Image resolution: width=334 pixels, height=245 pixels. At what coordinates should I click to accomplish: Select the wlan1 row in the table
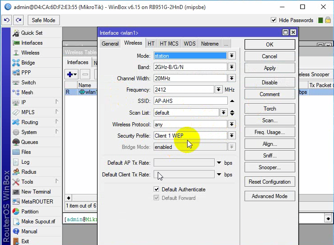(81, 92)
